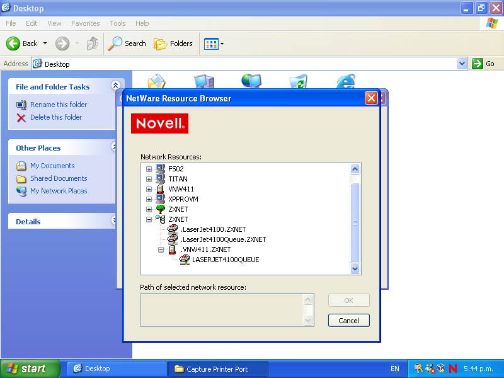Expand the VNW411 node
The height and width of the screenshot is (378, 504).
tap(149, 190)
